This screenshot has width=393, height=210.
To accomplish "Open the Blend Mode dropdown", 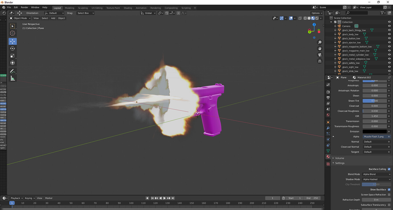I will point(376,174).
